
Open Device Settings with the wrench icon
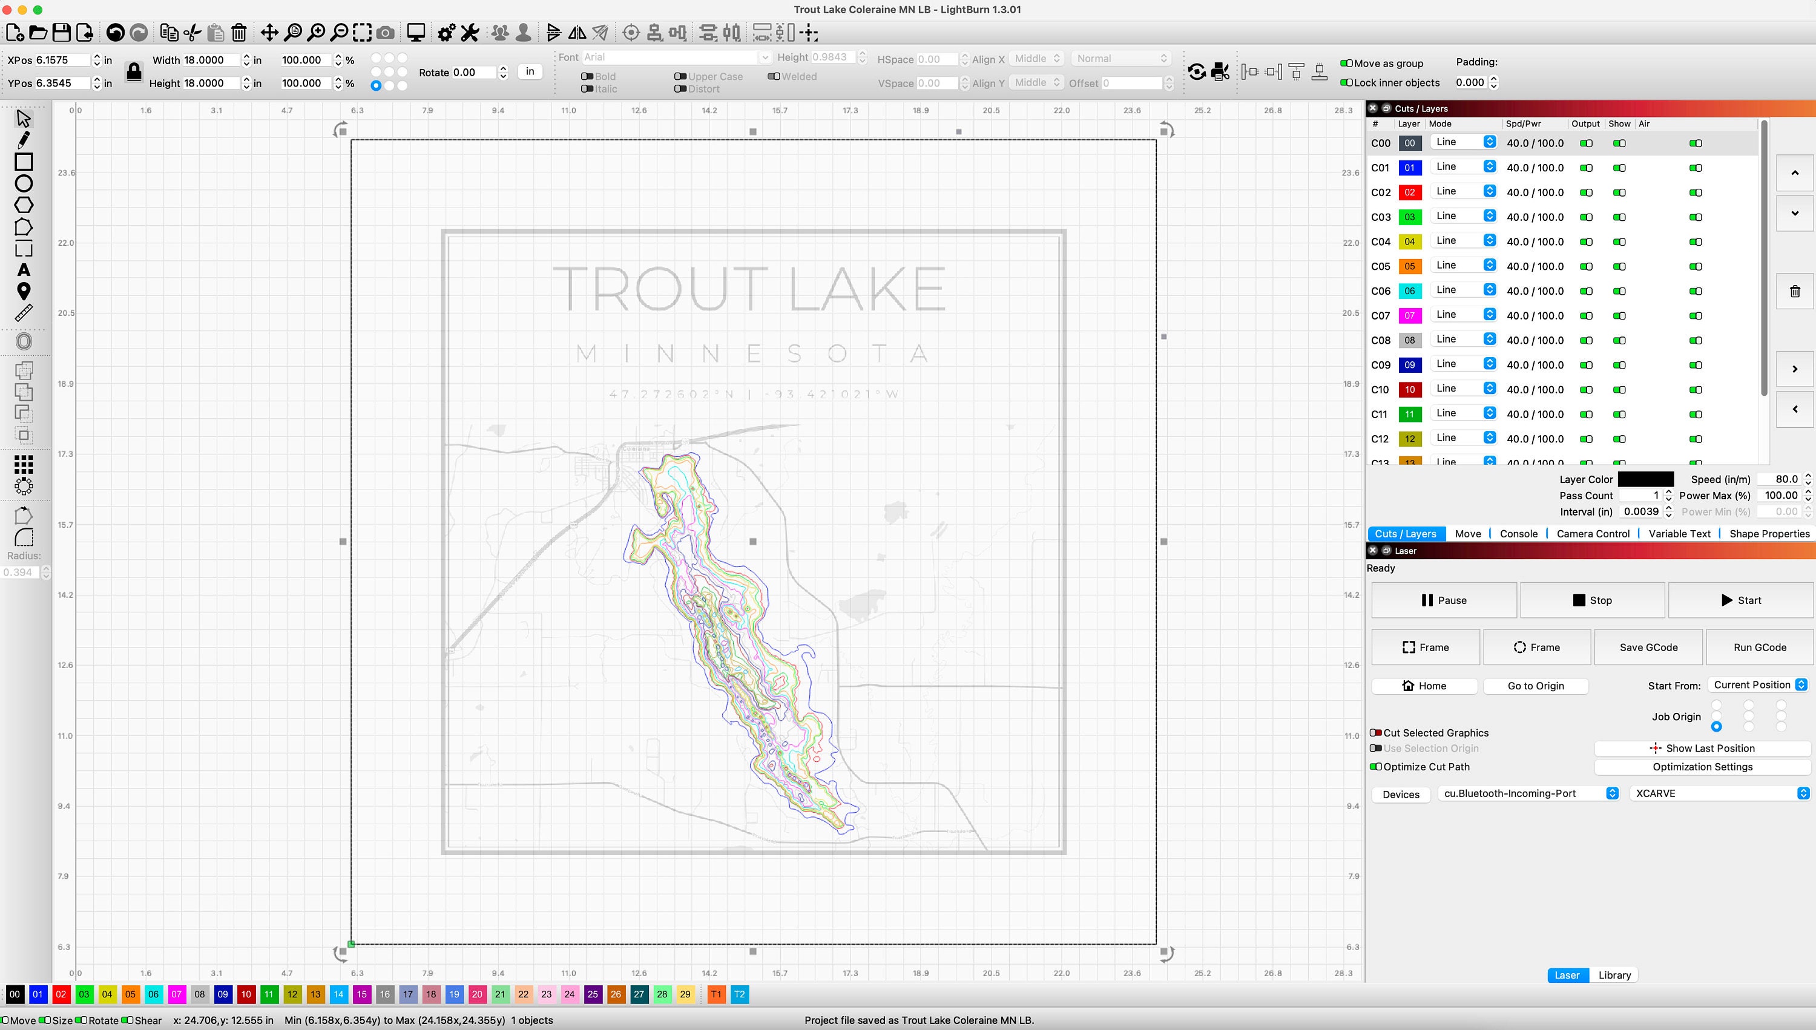coord(469,33)
